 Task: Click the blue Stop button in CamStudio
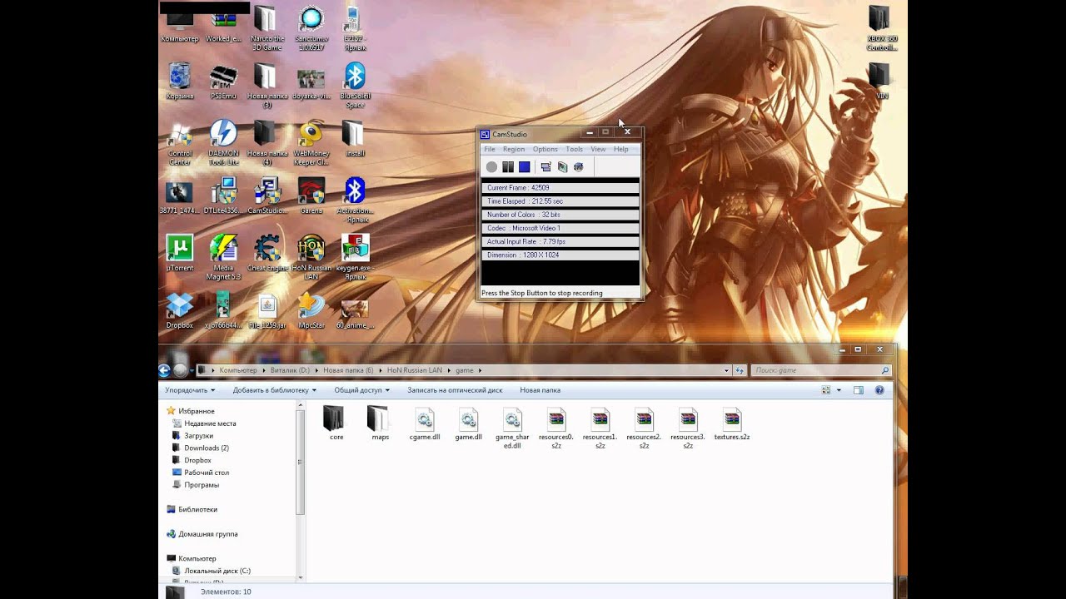pyautogui.click(x=525, y=167)
